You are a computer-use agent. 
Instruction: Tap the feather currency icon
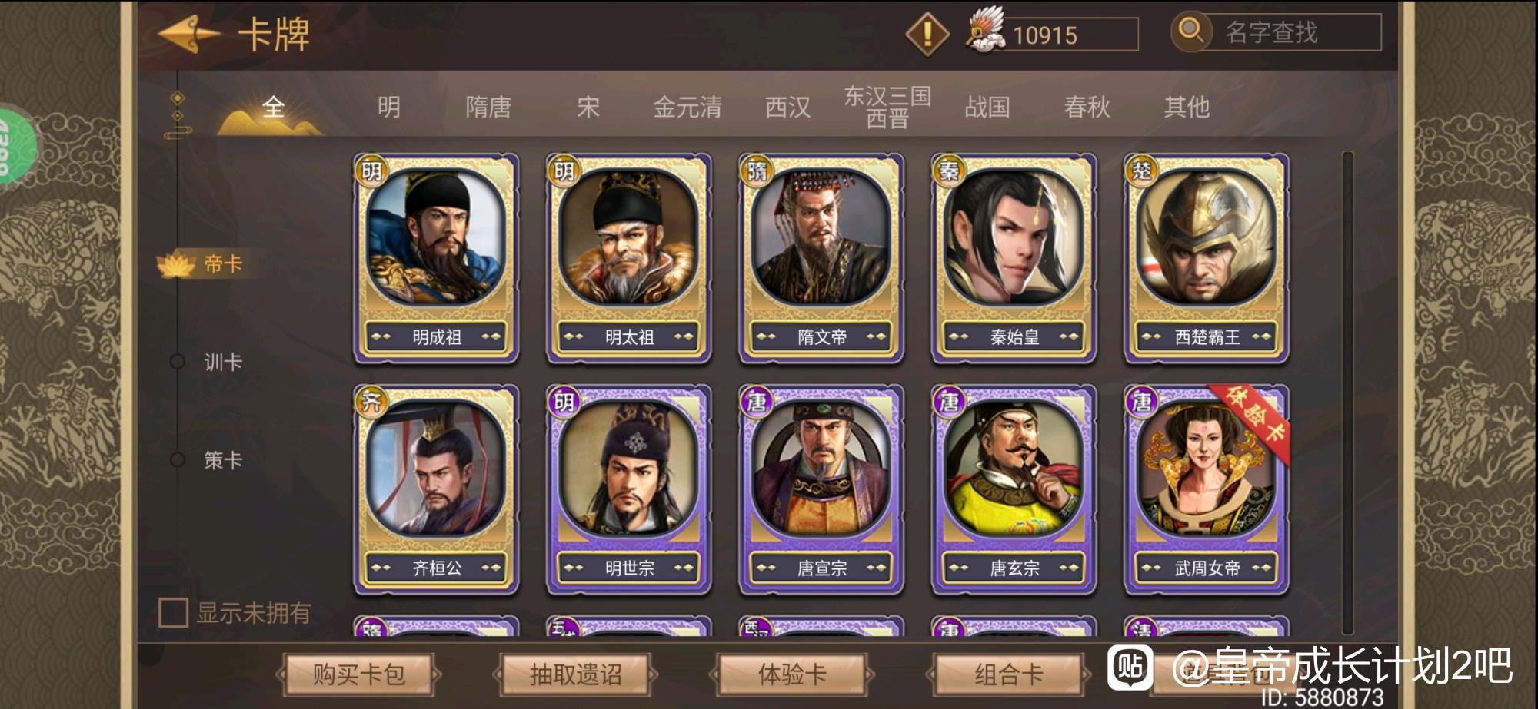(x=986, y=31)
